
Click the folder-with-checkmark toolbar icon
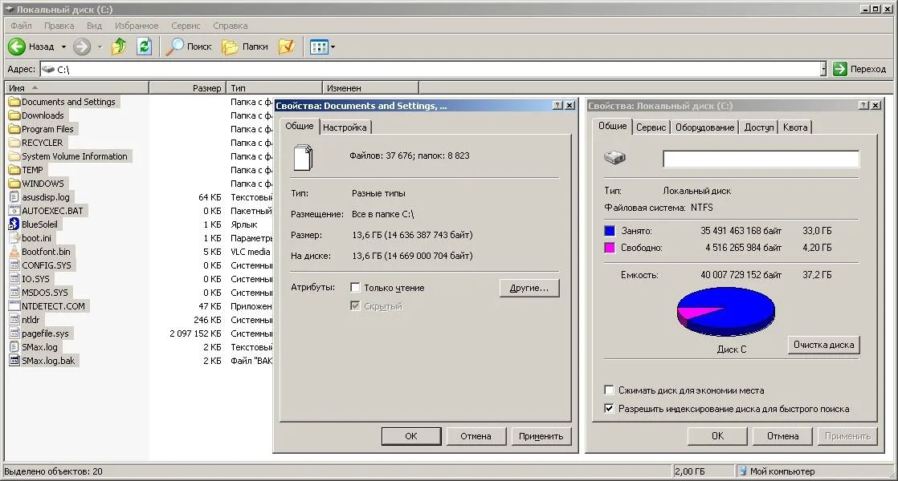[x=287, y=46]
